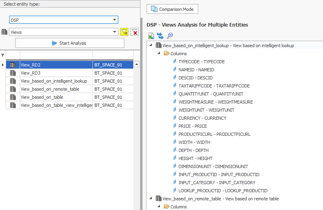Click the blue expand-all tree arrows icon
This screenshot has width=323, height=210.
tap(160, 35)
